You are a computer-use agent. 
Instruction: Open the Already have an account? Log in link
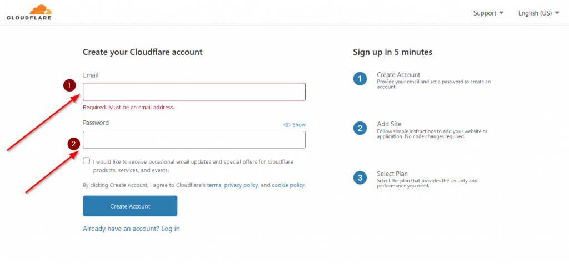coord(131,229)
